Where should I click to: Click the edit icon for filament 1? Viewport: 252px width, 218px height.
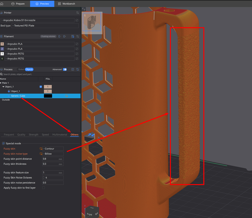pyautogui.click(x=77, y=44)
